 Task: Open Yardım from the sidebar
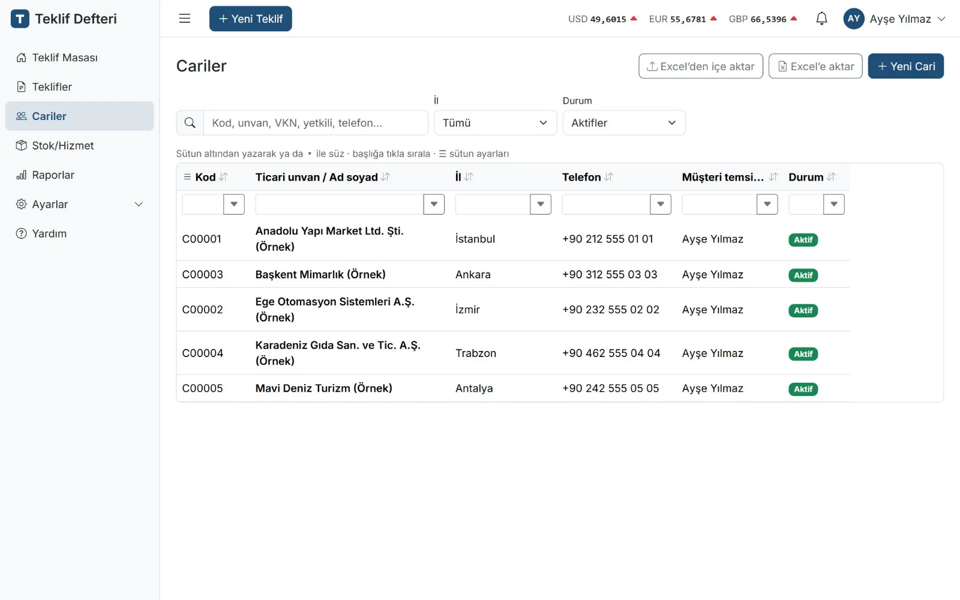[x=80, y=234]
